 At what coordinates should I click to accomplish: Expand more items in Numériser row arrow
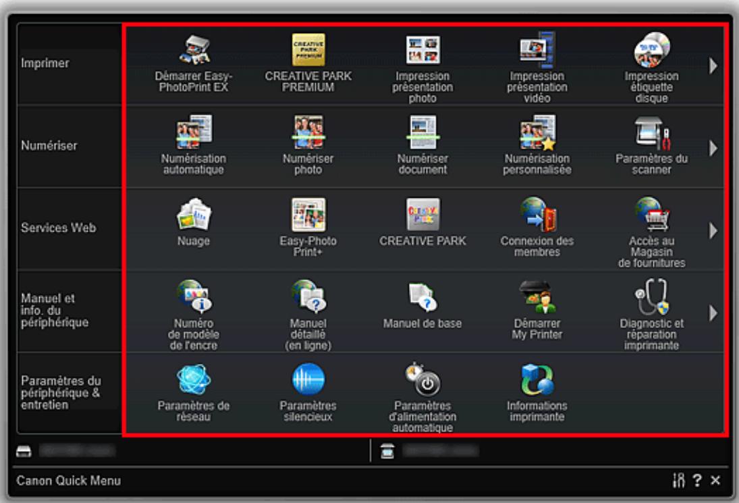[713, 148]
